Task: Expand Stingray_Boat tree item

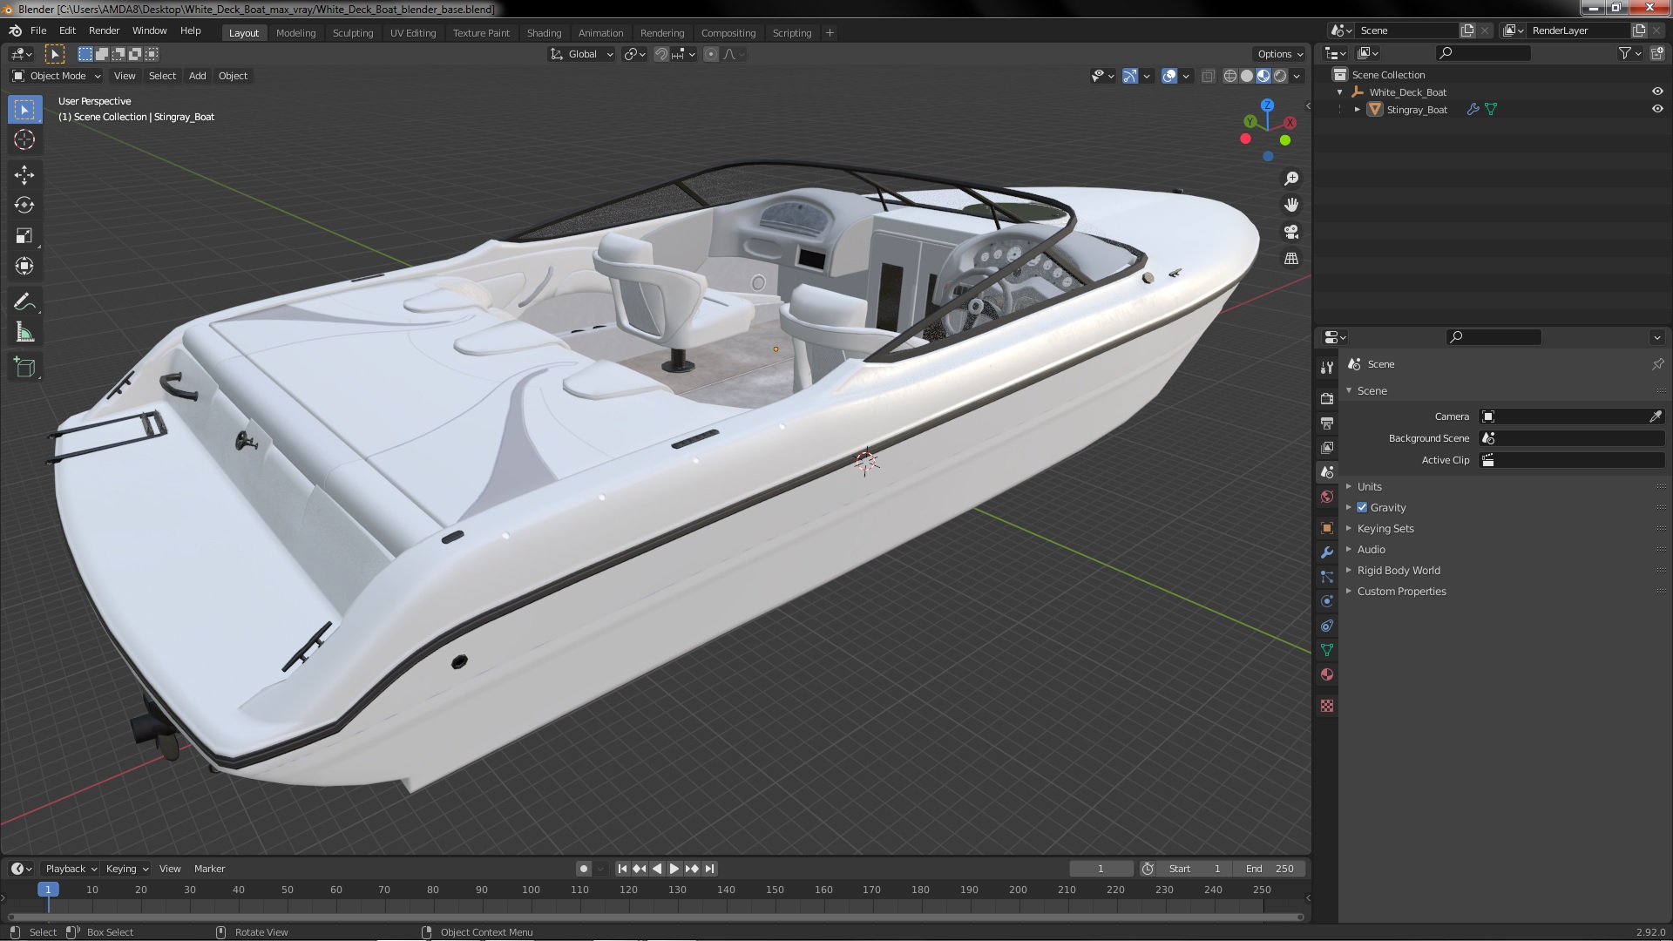Action: [x=1357, y=109]
